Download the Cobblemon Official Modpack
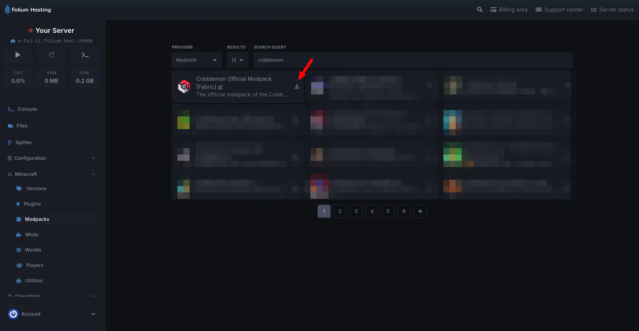The image size is (639, 331). [297, 87]
